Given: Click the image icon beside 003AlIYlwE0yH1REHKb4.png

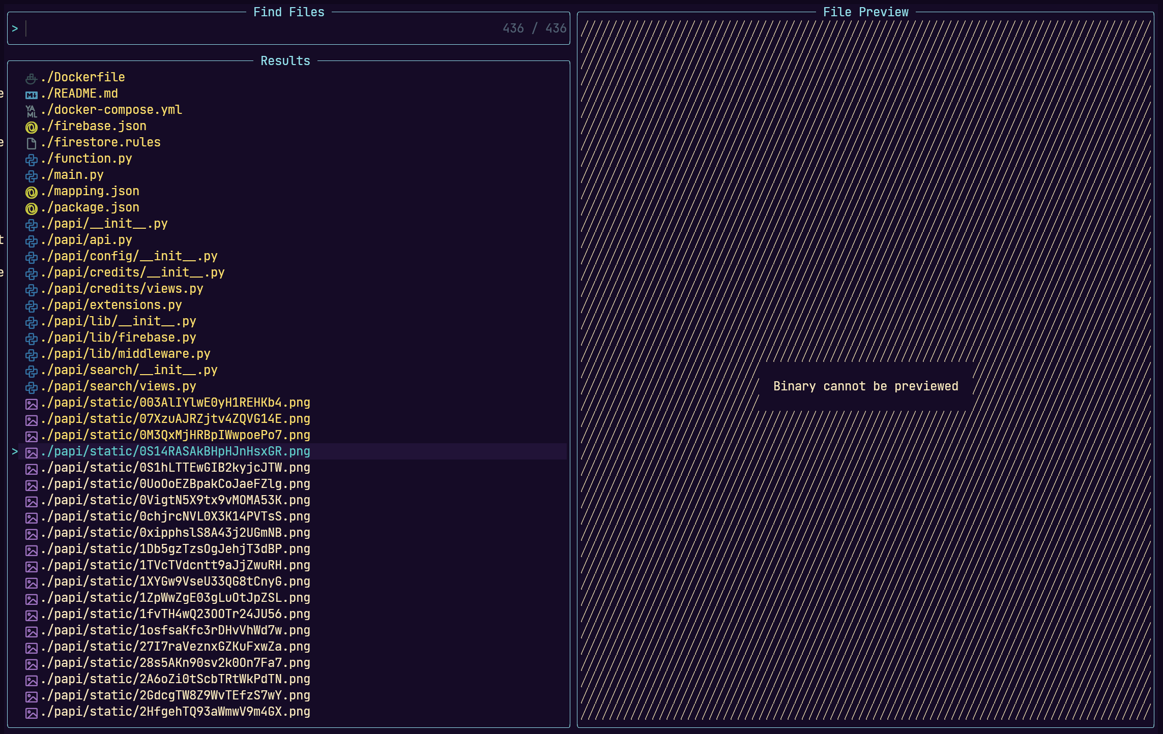Looking at the screenshot, I should (31, 404).
